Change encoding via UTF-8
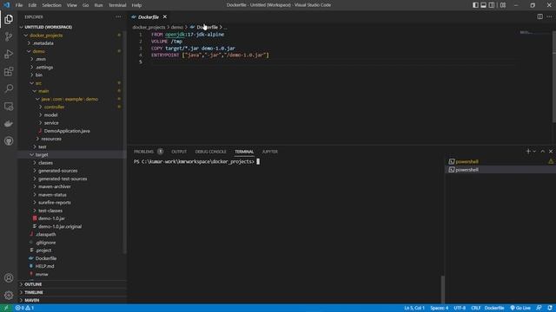Viewport: 556px width, 312px height. click(x=460, y=308)
